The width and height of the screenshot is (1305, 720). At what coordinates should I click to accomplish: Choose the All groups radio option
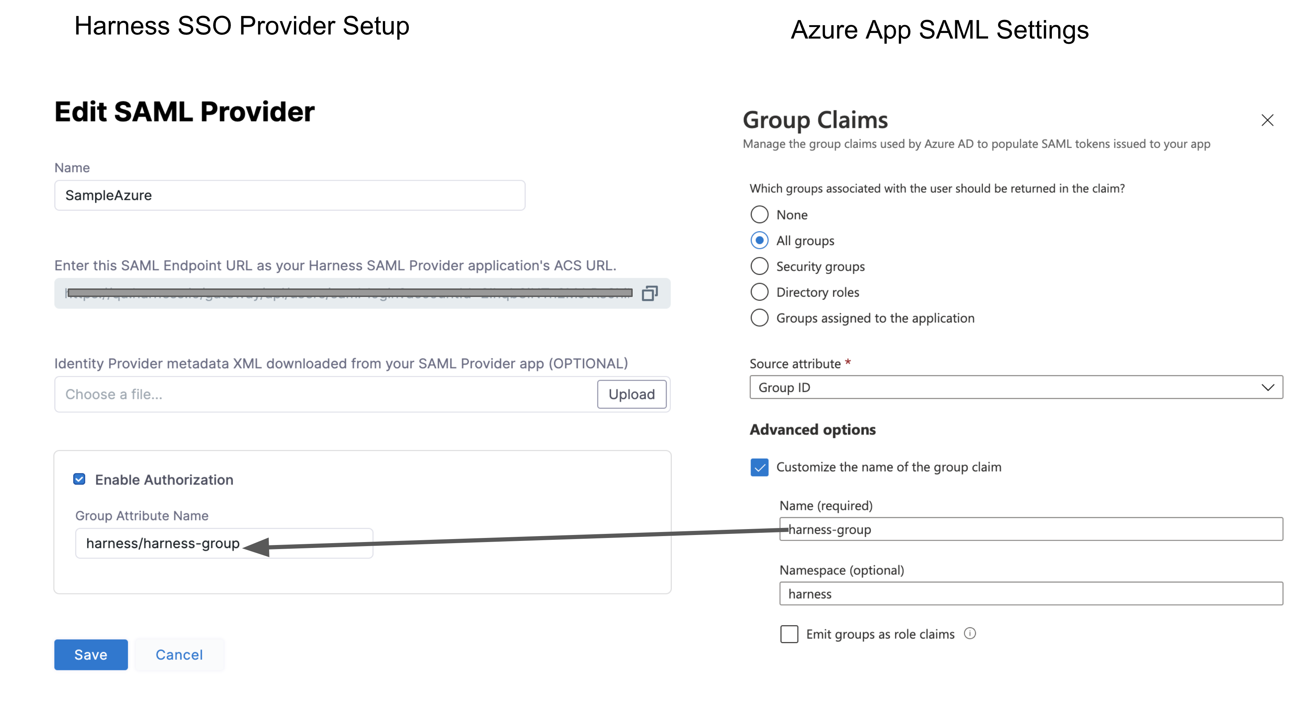coord(759,241)
